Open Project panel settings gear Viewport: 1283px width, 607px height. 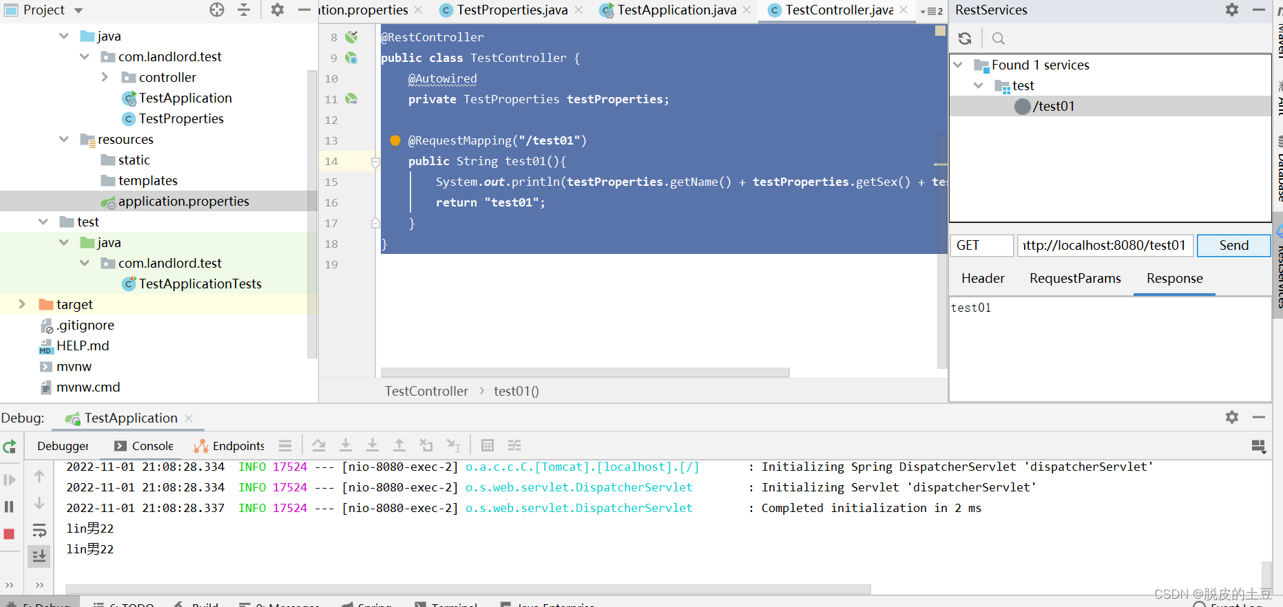(278, 10)
